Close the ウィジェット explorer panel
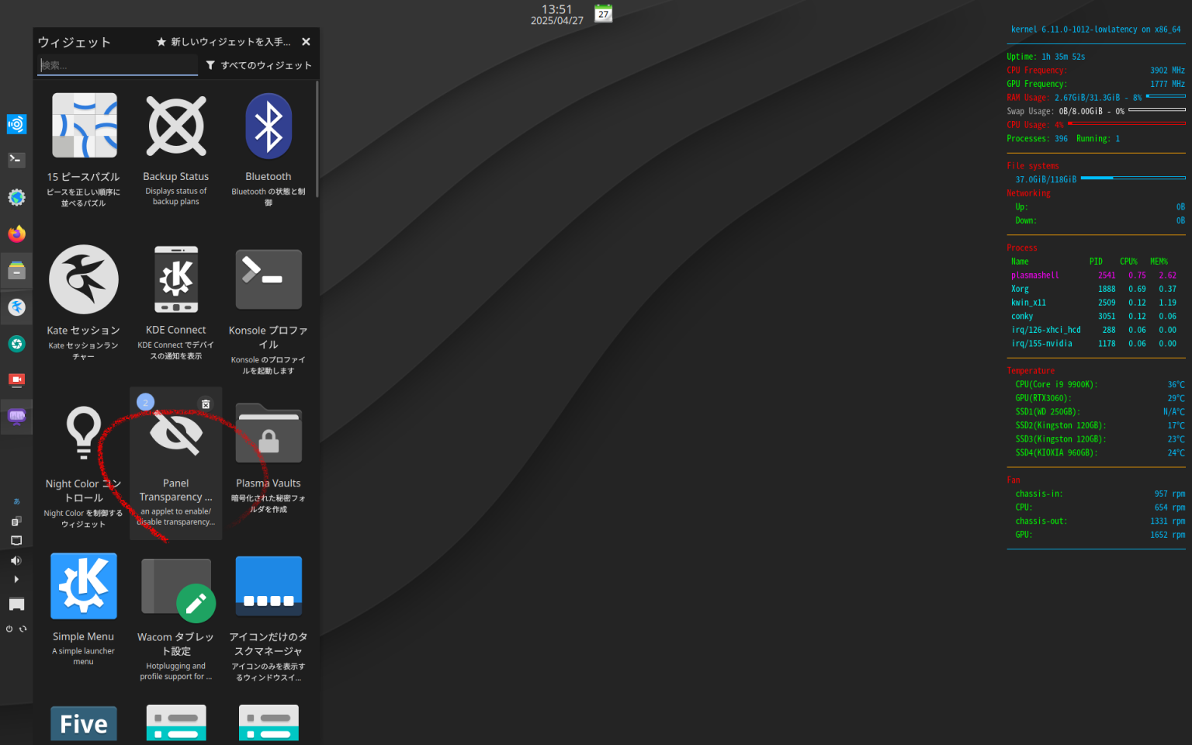The image size is (1192, 745). pyautogui.click(x=306, y=42)
